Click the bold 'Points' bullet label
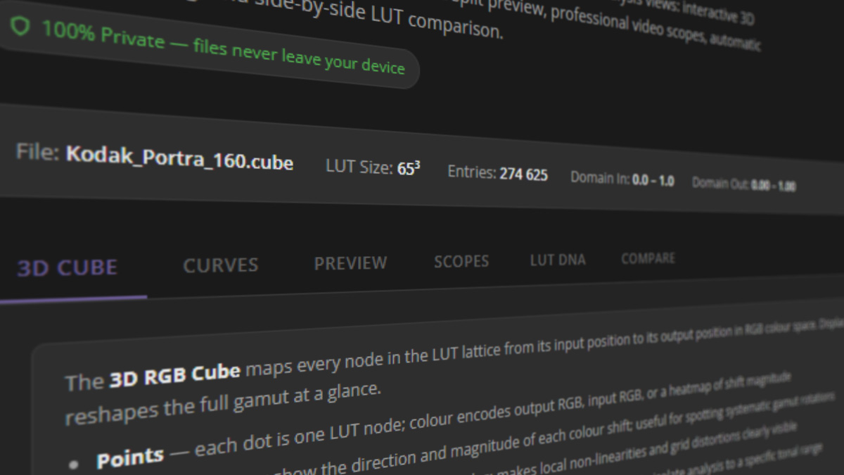 [x=130, y=458]
